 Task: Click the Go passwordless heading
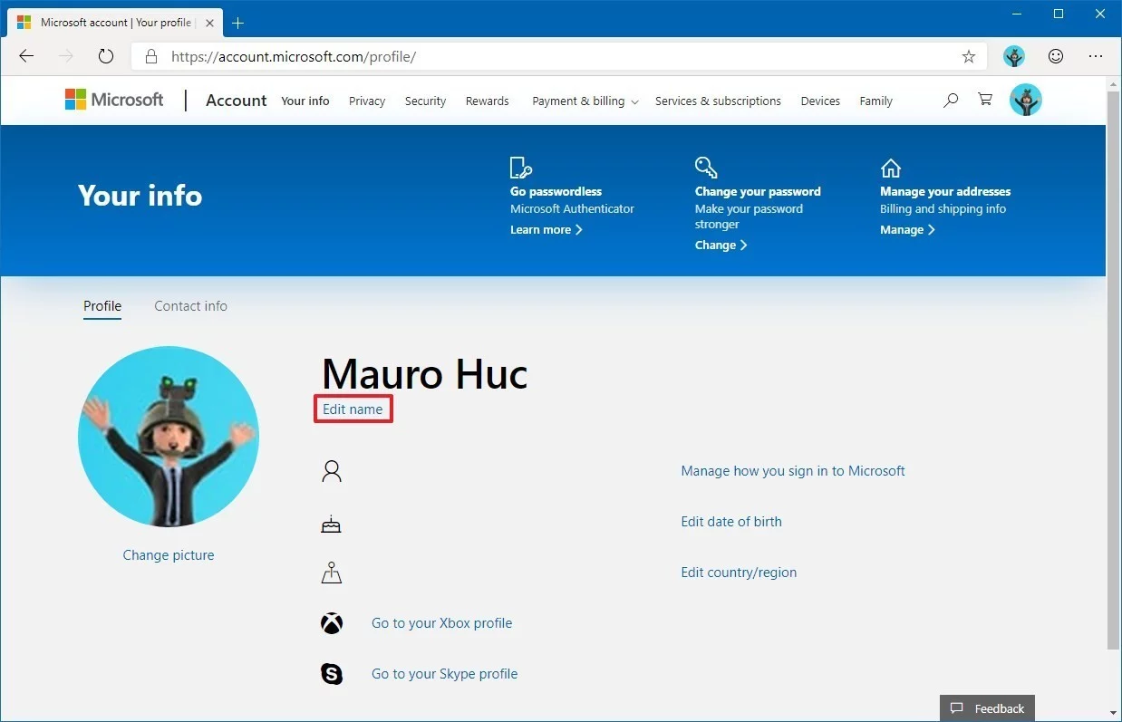(x=556, y=191)
